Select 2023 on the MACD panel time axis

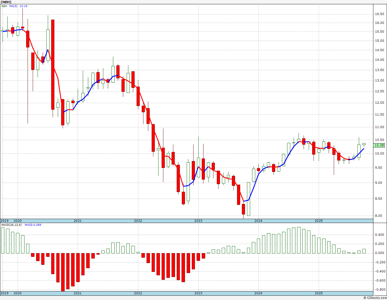(x=198, y=293)
